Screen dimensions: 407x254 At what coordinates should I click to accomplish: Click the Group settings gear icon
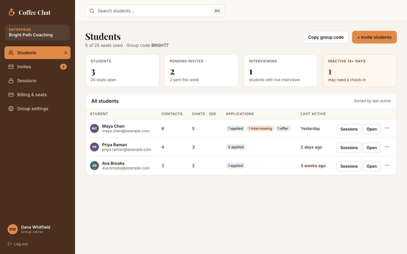tap(11, 108)
